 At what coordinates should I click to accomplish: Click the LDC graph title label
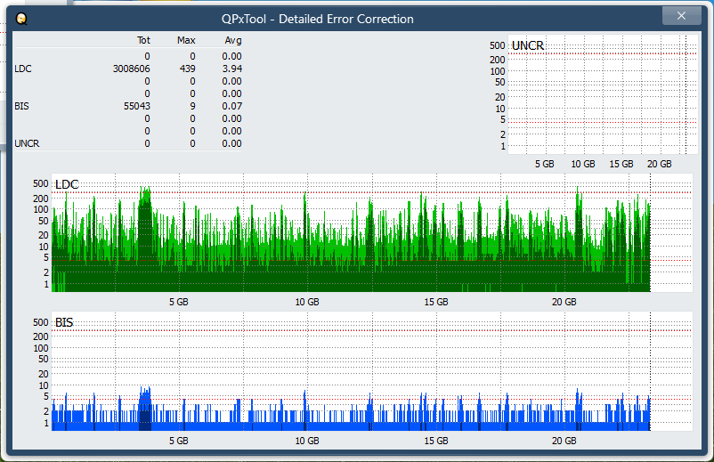tap(67, 184)
